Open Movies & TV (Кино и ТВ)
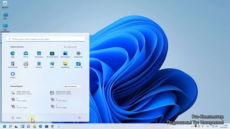This screenshot has height=129, width=230. [78, 64]
